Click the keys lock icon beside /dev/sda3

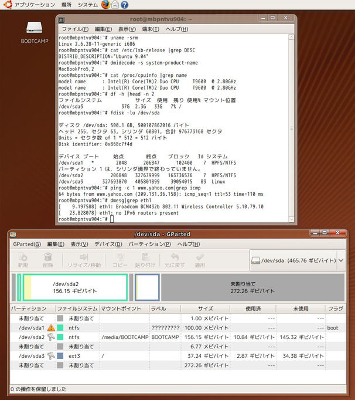[51, 355]
